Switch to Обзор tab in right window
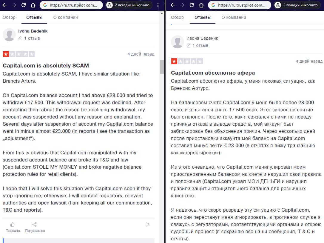Viewport: 324px width, 243px height. tap(177, 17)
